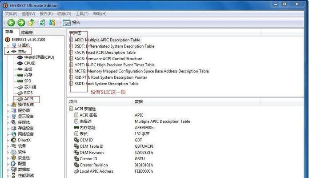Click the ACPI 表属性 group row
The width and height of the screenshot is (309, 178).
[83, 109]
